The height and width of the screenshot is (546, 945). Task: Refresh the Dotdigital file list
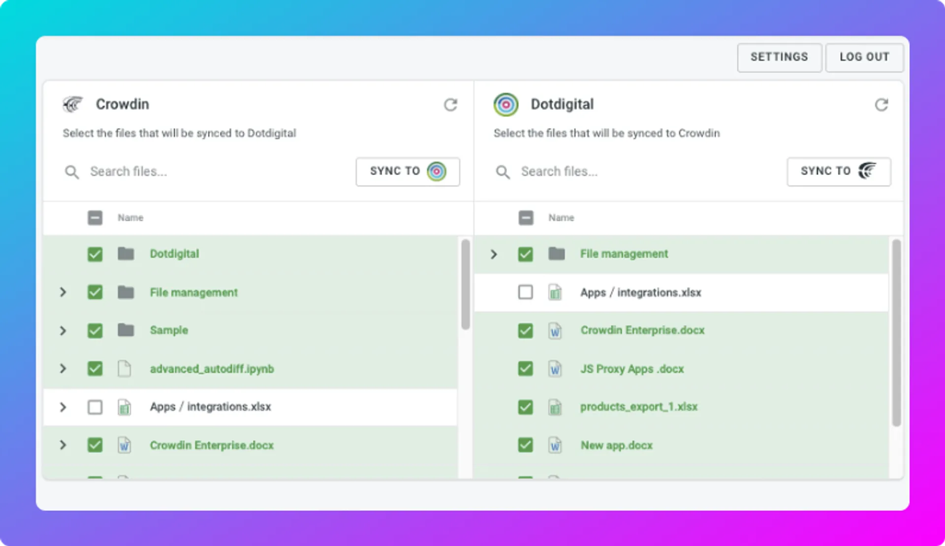click(x=881, y=105)
